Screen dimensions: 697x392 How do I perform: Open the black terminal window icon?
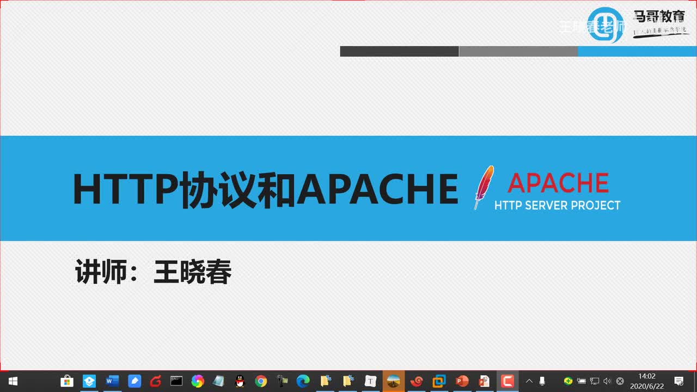click(176, 381)
